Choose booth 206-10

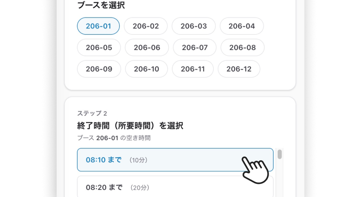click(147, 69)
